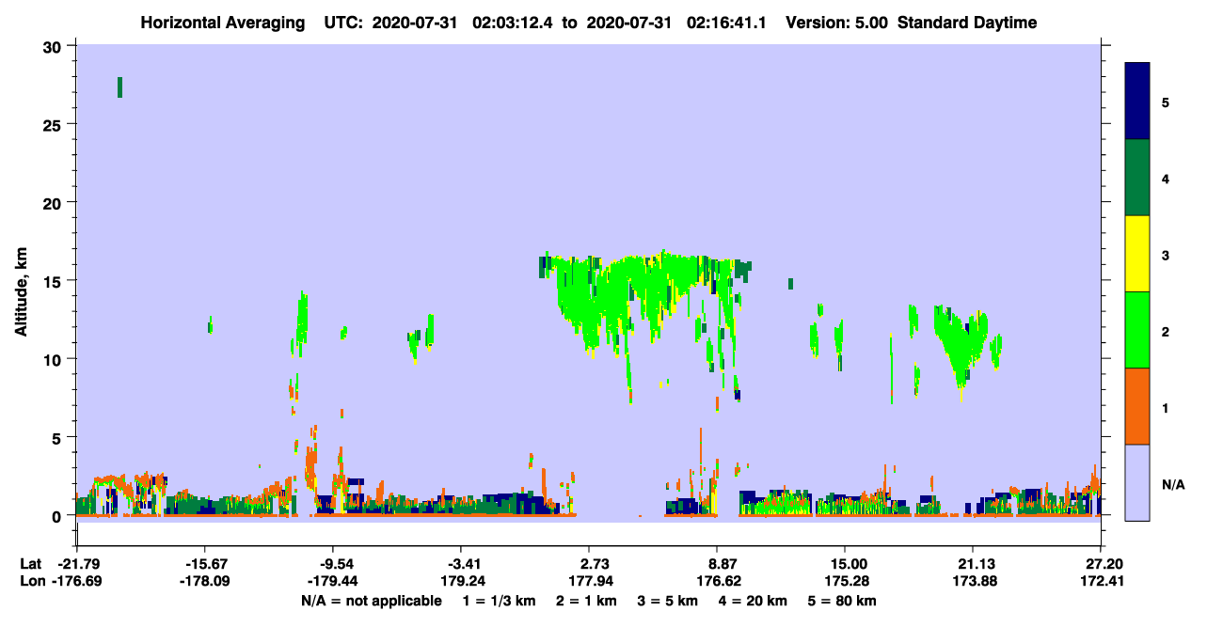
Task: Click latitude value -9.54
Action: coord(334,563)
